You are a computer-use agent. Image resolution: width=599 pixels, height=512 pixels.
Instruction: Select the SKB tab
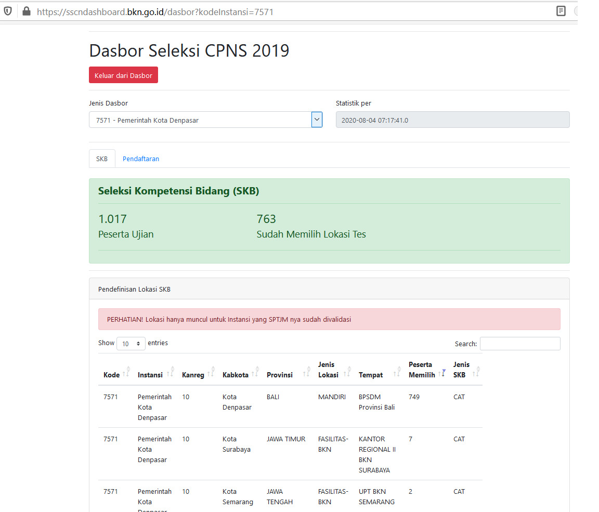pos(101,159)
